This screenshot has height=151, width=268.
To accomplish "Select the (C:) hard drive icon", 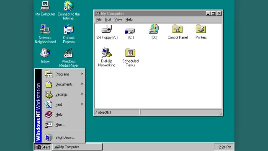I will pos(131,33).
